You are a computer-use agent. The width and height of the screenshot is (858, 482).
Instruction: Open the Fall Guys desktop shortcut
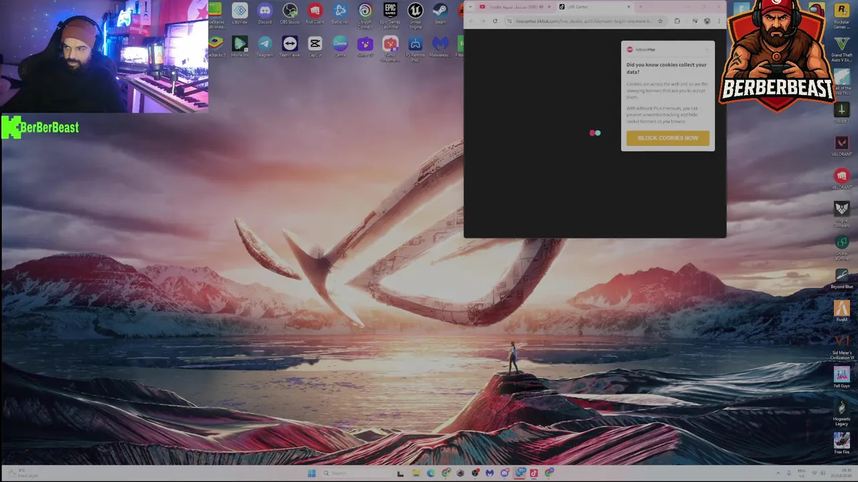click(841, 378)
